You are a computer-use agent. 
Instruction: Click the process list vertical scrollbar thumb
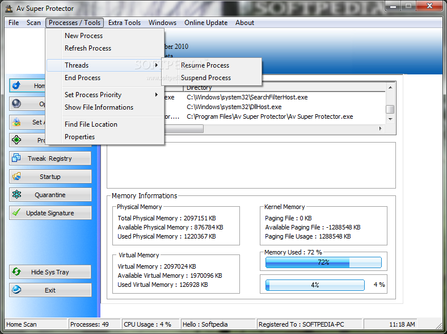(390, 109)
